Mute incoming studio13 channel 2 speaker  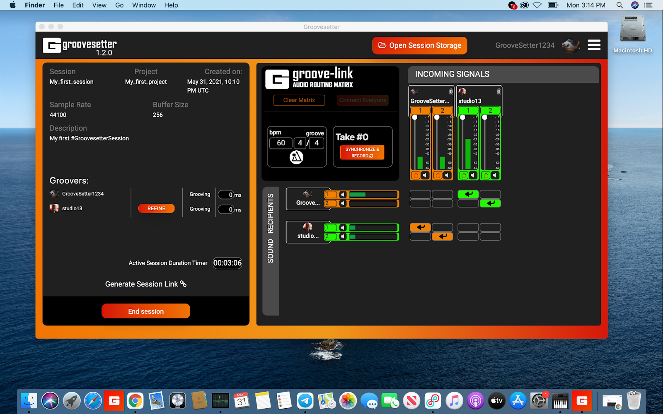(495, 176)
